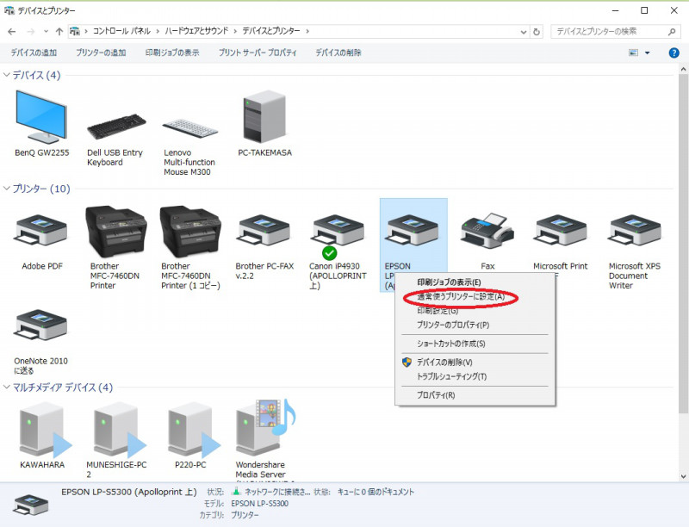Select the P220-PC media device icon
The image size is (689, 527).
[x=193, y=431]
